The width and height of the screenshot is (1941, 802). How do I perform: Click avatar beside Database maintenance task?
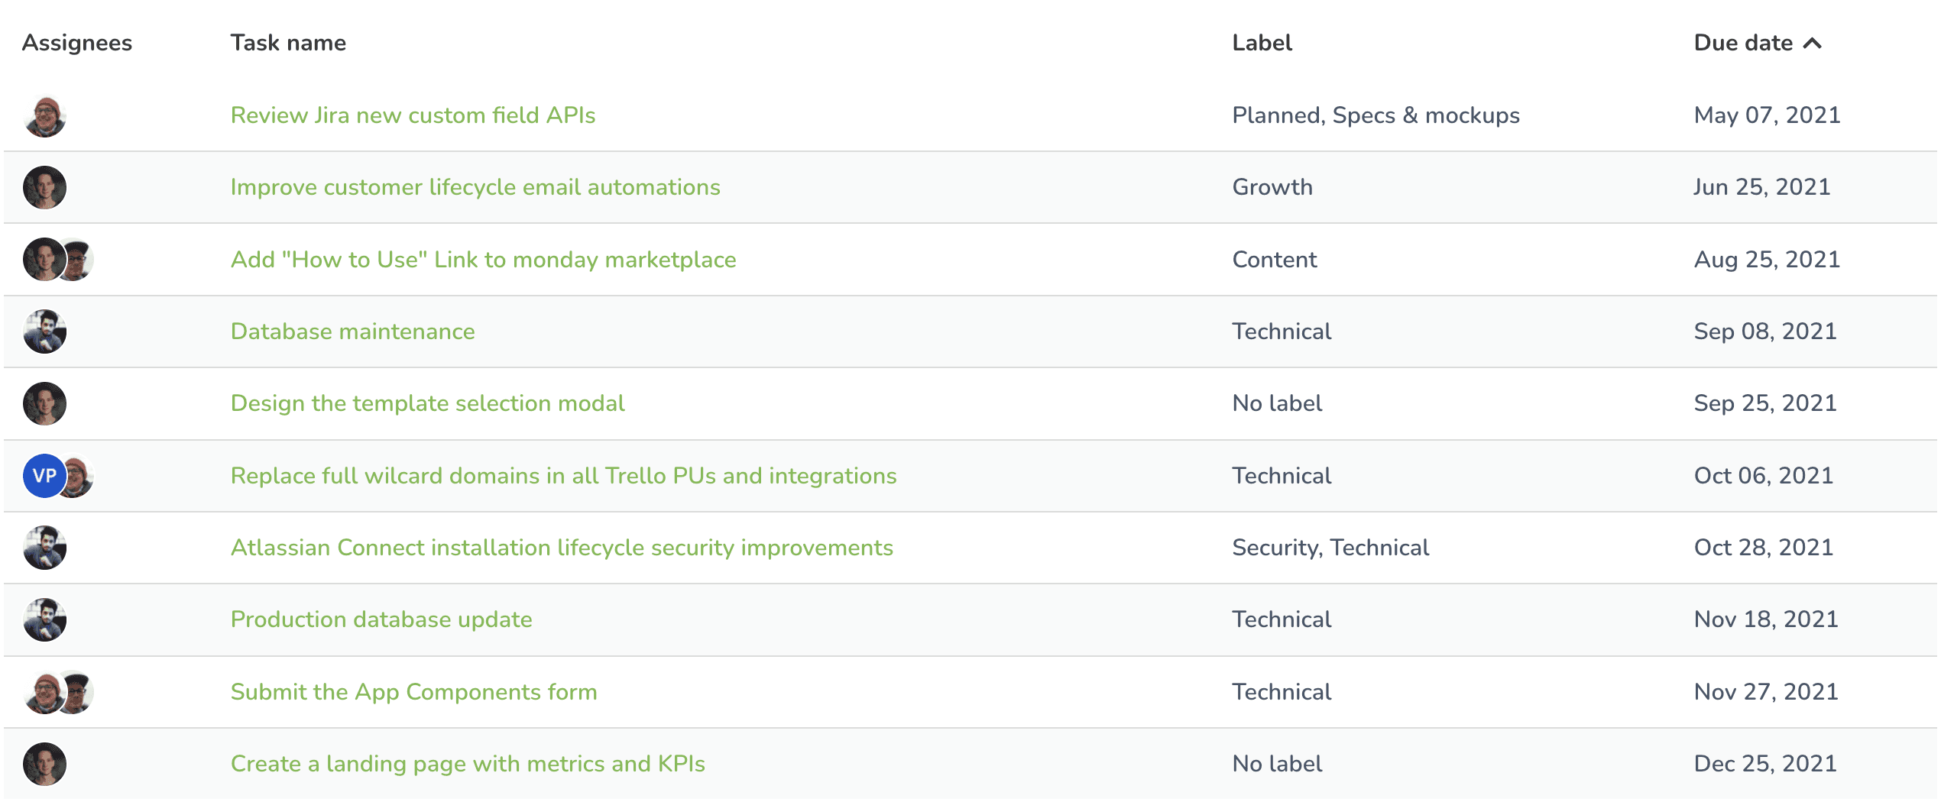pos(45,331)
